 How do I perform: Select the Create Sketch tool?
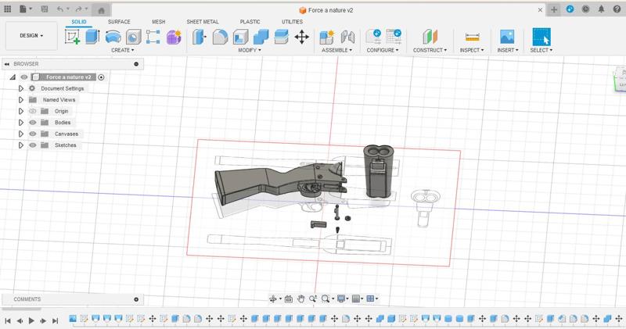coord(72,37)
